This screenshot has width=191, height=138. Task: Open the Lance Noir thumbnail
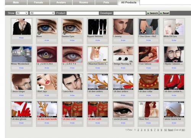click(72, 82)
